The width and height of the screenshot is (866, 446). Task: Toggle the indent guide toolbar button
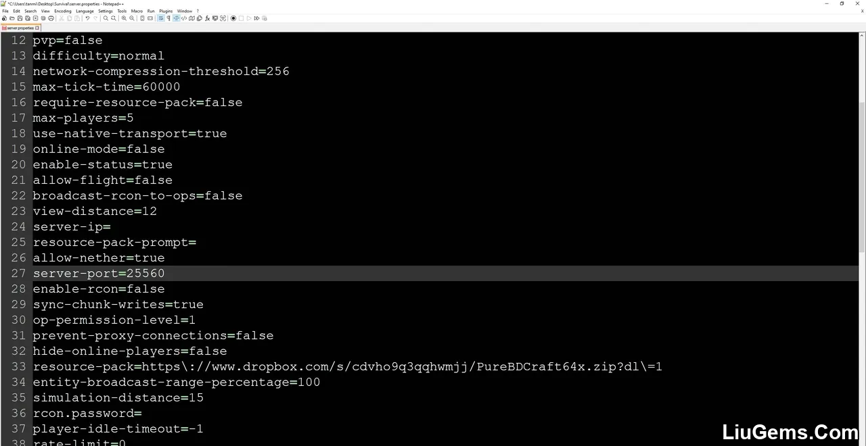(x=176, y=18)
